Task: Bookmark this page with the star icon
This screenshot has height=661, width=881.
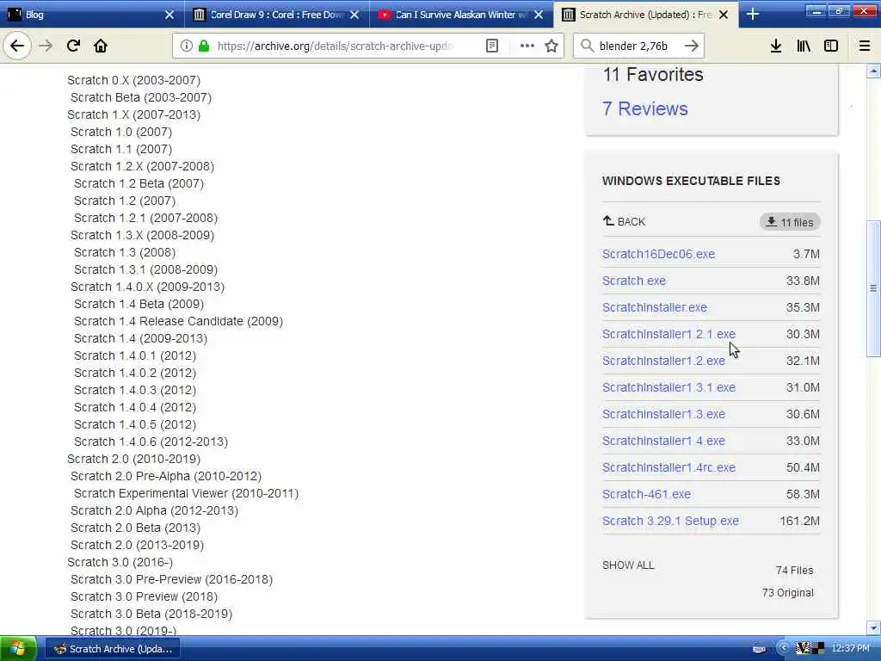Action: [x=551, y=46]
